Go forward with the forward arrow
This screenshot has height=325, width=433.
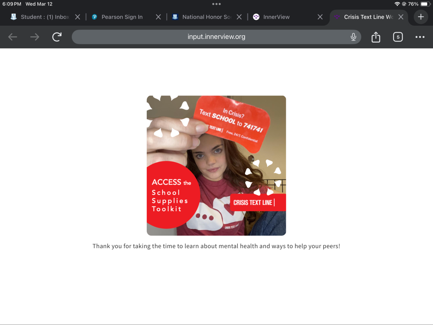pyautogui.click(x=35, y=37)
